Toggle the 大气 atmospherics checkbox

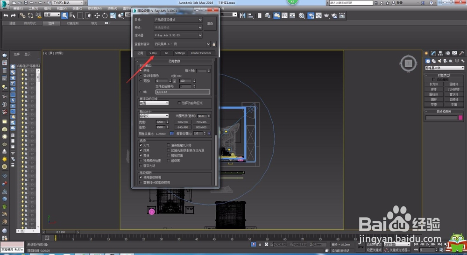[x=141, y=145]
